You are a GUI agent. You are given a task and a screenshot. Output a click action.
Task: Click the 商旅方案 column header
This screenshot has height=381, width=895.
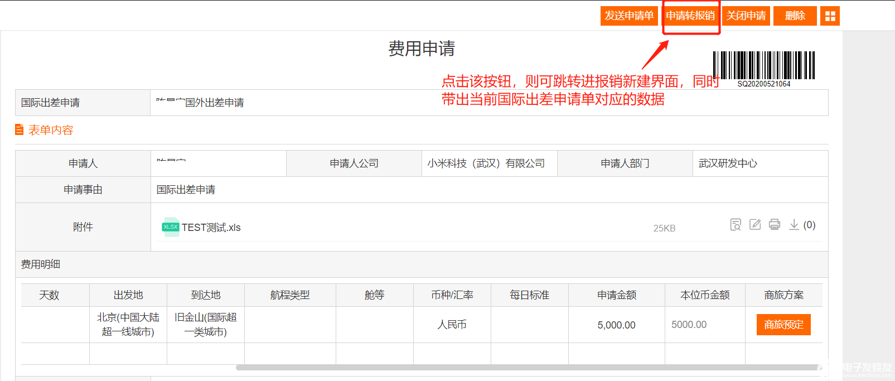pyautogui.click(x=784, y=295)
